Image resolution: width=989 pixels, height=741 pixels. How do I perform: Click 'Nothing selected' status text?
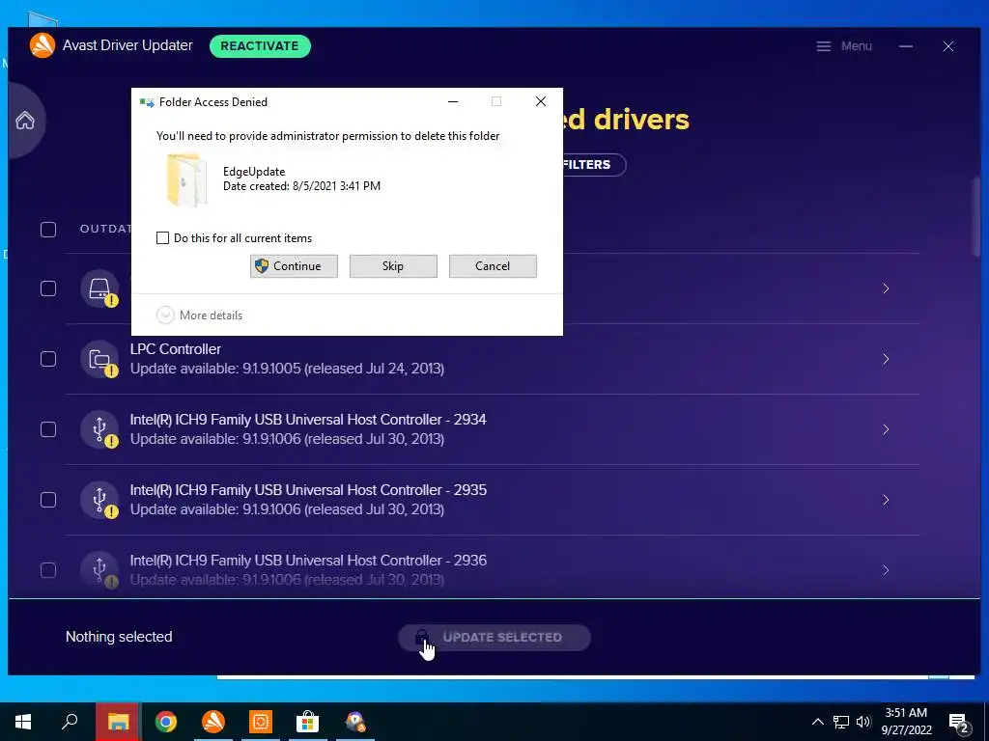(119, 637)
